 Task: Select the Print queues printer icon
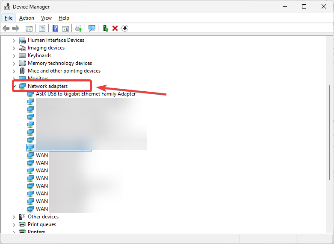click(22, 224)
